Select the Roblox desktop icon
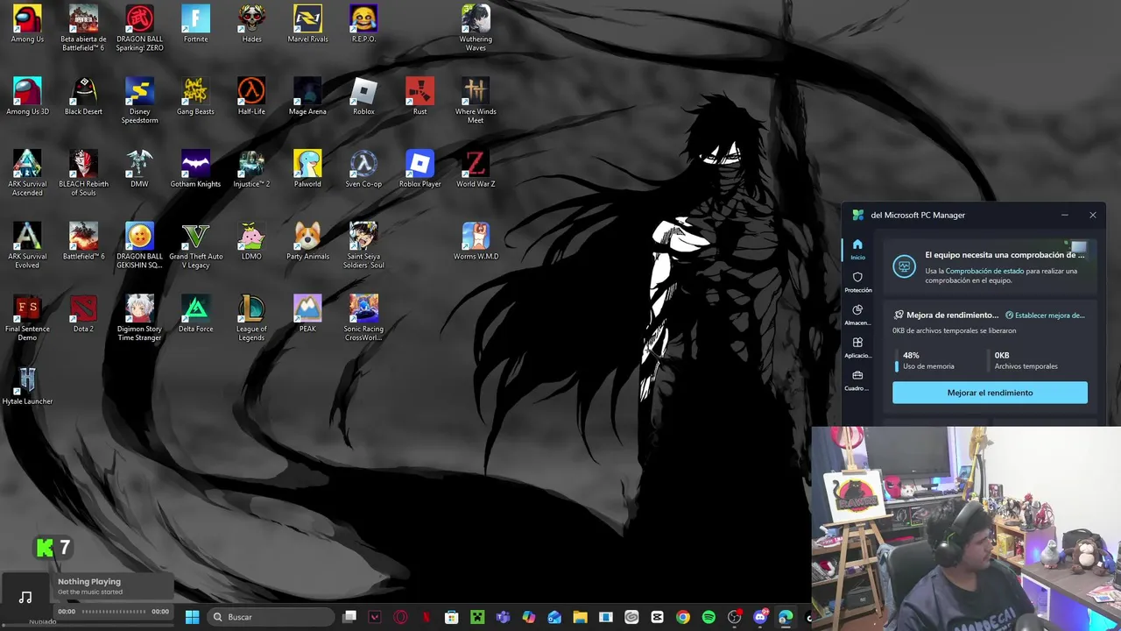Screen dimensions: 1121x631 pos(363,96)
